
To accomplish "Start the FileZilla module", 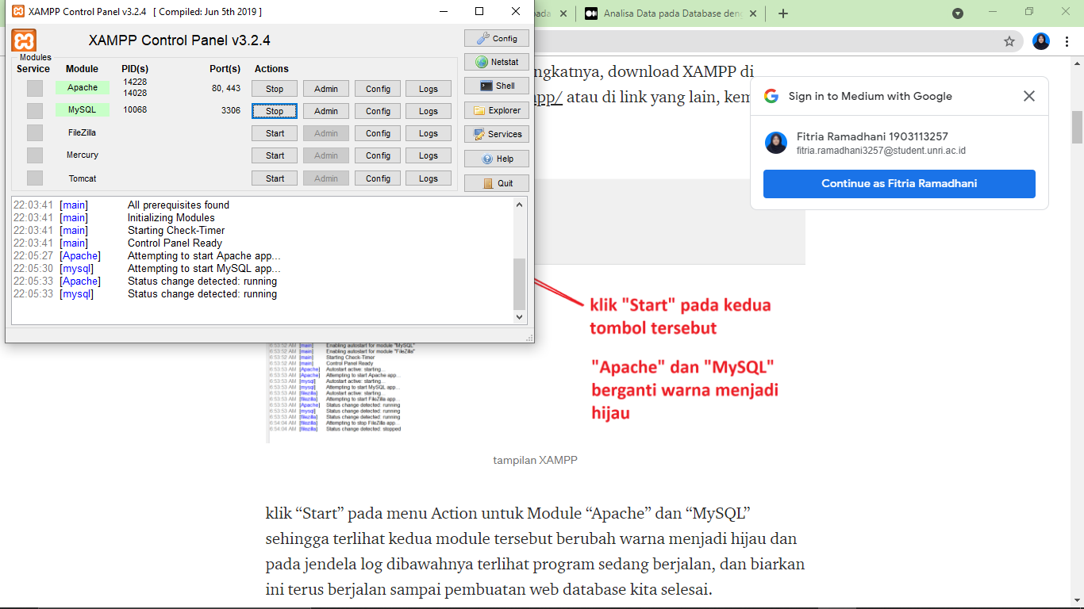I will tap(275, 133).
